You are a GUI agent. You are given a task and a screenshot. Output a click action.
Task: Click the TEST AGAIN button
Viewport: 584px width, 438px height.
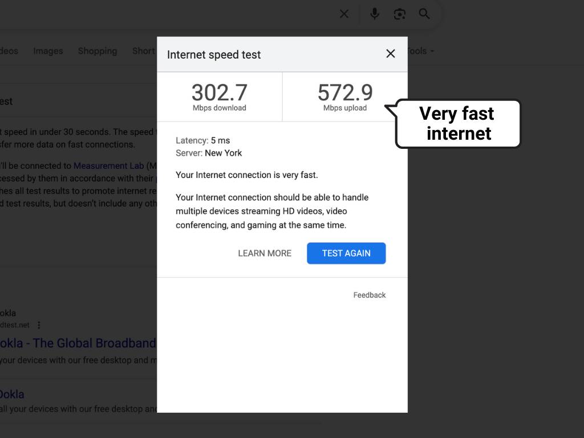coord(346,253)
